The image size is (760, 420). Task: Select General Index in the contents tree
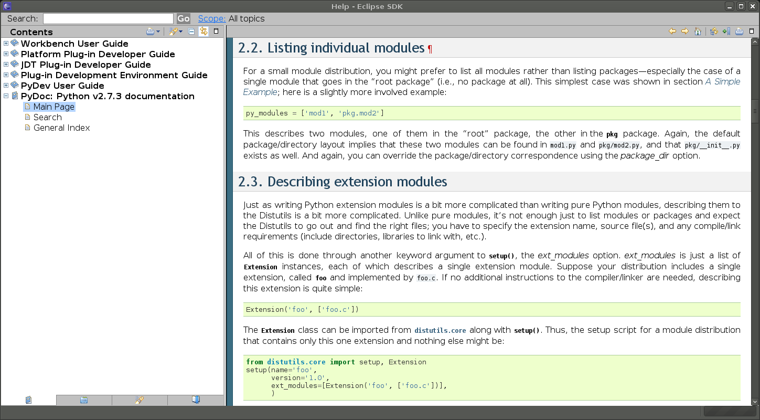62,128
